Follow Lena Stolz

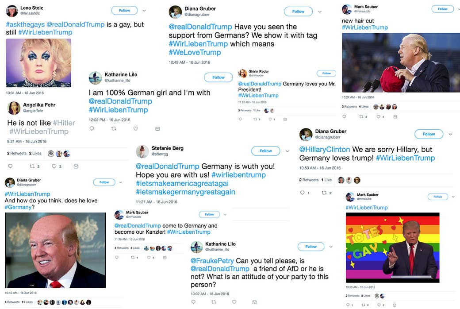[124, 10]
